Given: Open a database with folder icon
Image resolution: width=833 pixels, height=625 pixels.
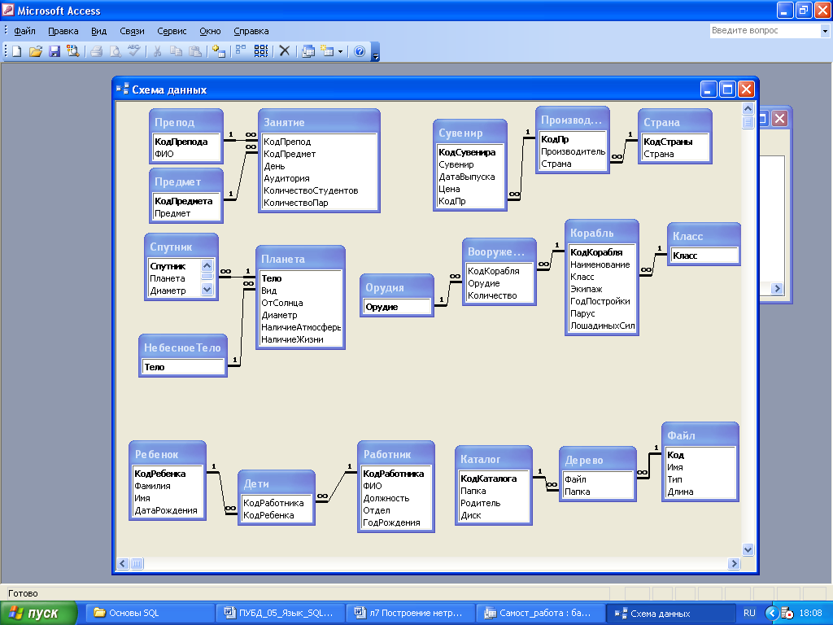Looking at the screenshot, I should point(36,51).
